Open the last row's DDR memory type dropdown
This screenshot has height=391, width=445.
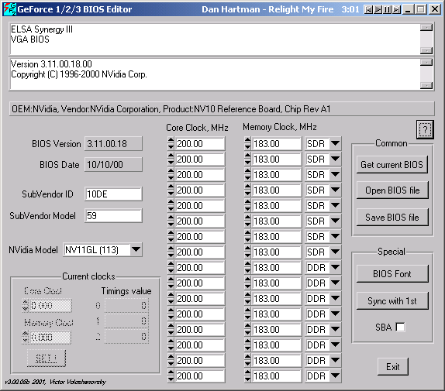point(335,376)
